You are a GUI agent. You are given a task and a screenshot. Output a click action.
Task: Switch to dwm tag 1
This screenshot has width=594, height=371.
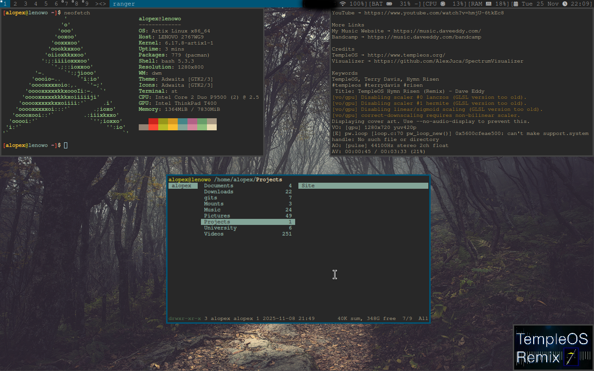pyautogui.click(x=5, y=4)
